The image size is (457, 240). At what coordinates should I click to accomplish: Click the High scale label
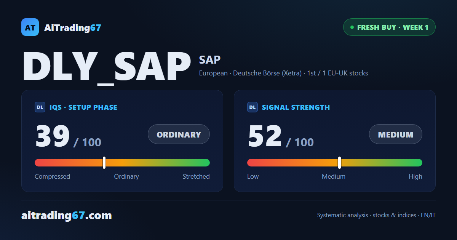(x=415, y=176)
